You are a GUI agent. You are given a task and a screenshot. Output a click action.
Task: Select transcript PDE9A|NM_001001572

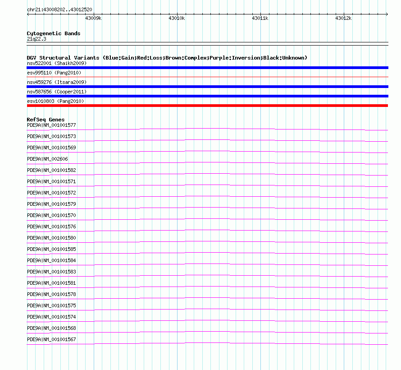(x=51, y=193)
